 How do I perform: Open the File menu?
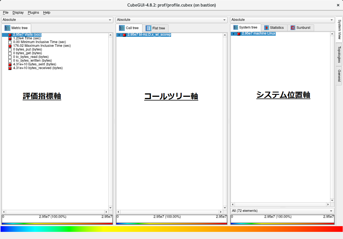point(5,13)
